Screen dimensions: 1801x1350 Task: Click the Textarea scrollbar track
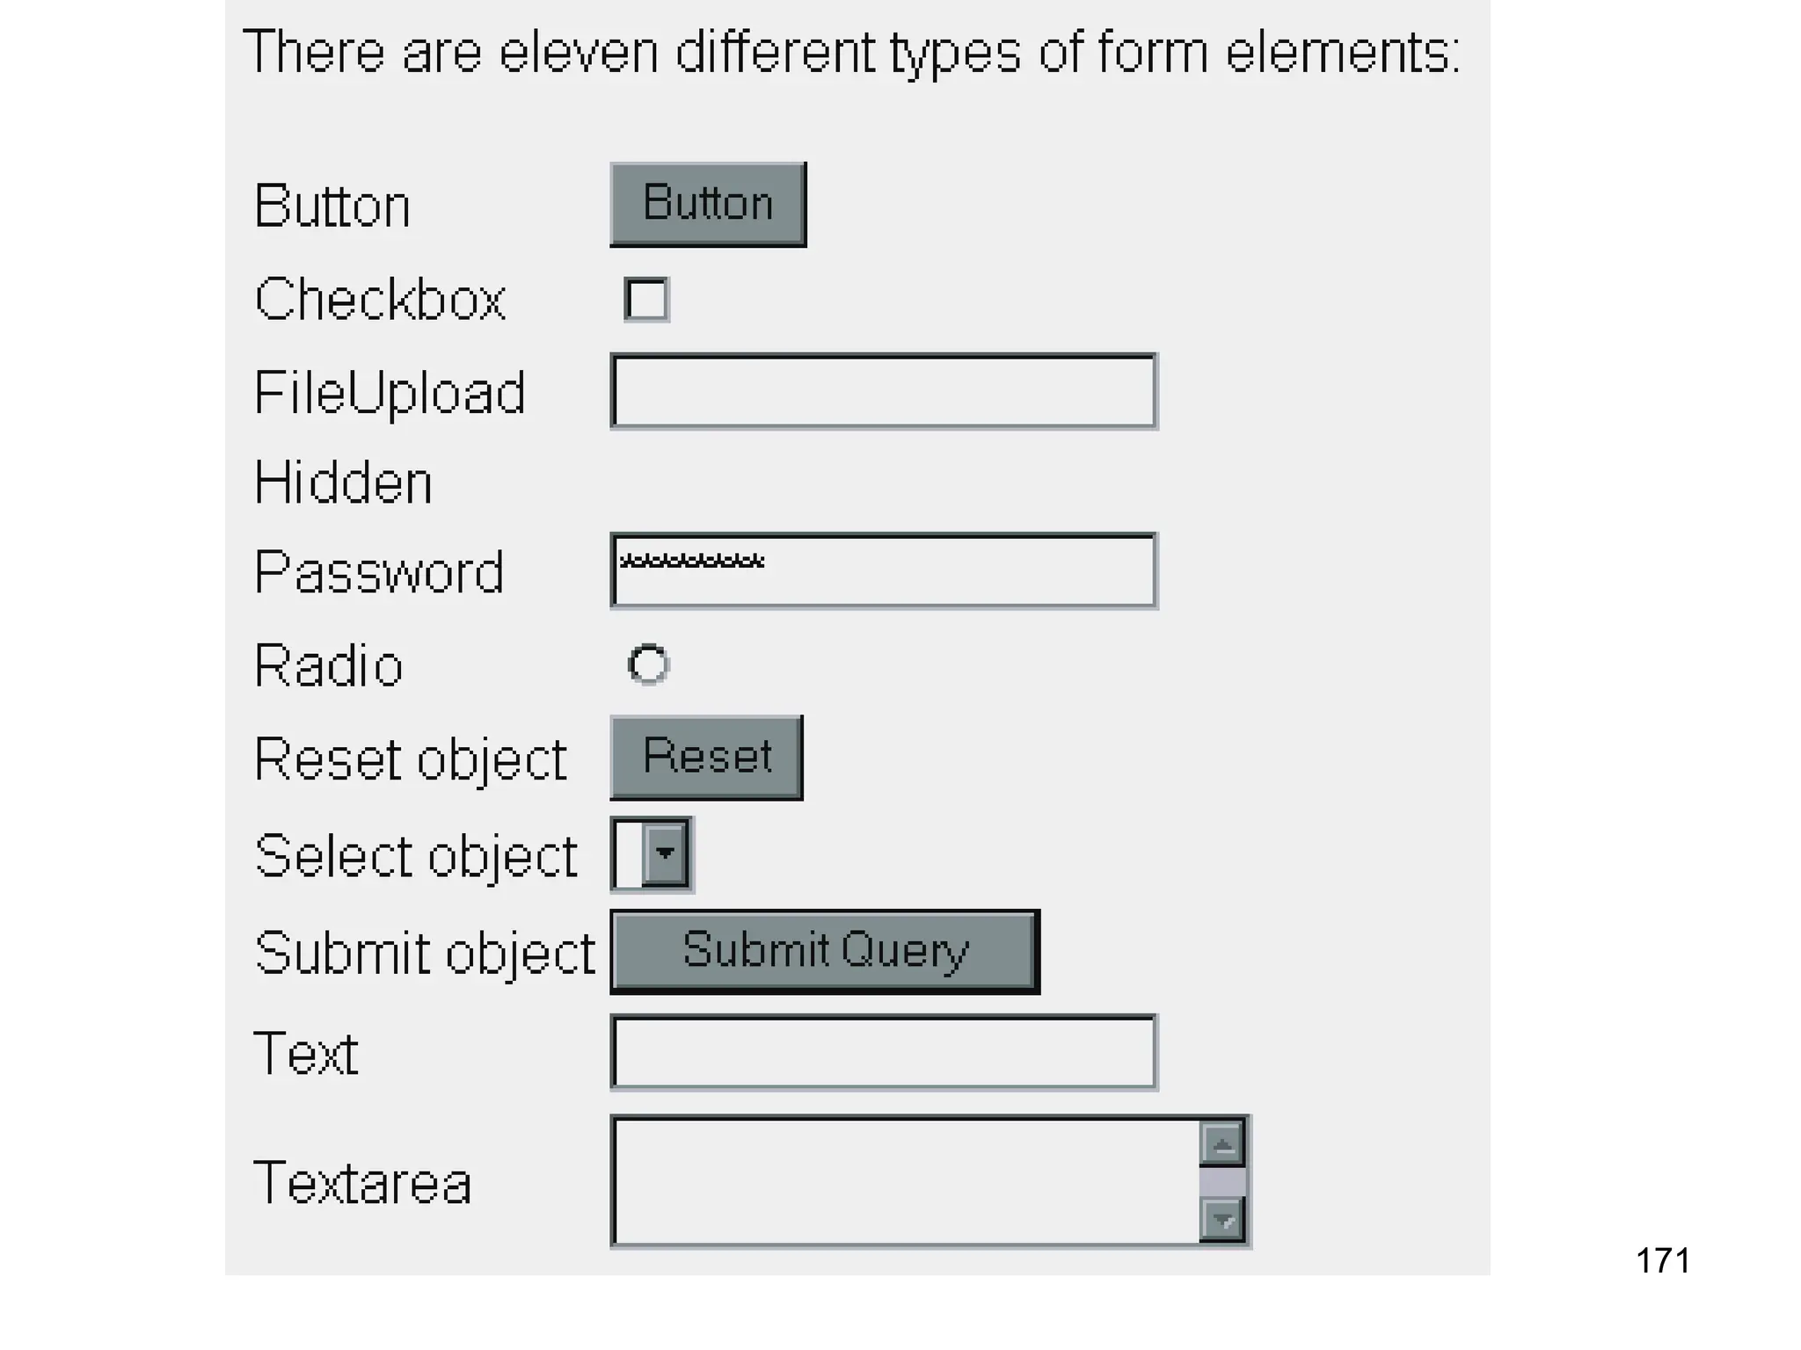pos(1222,1182)
